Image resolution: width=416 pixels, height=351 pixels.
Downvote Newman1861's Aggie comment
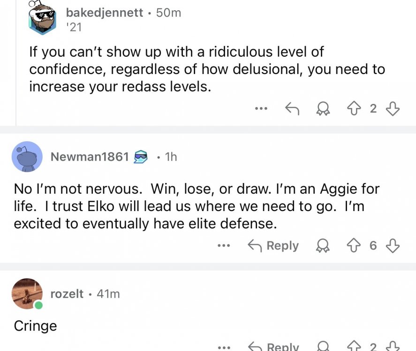click(392, 246)
